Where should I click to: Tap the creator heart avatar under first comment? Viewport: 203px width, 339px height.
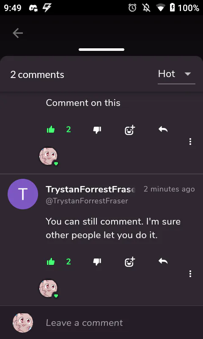[x=49, y=157]
